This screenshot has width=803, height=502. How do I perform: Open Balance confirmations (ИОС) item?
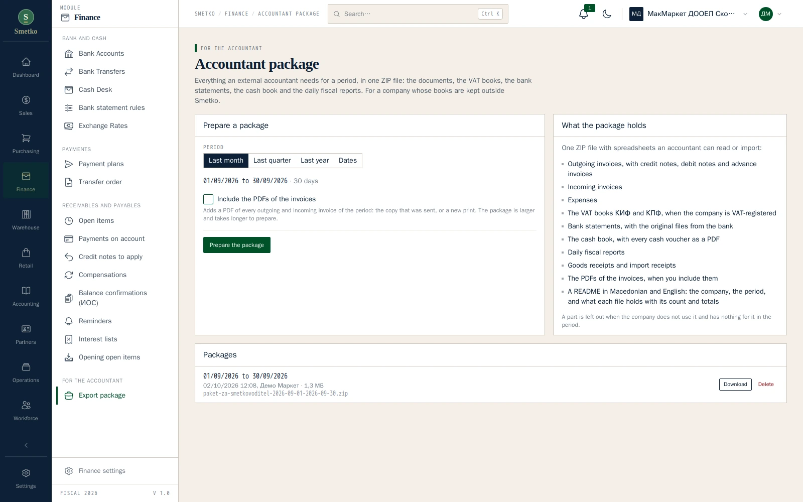click(115, 298)
